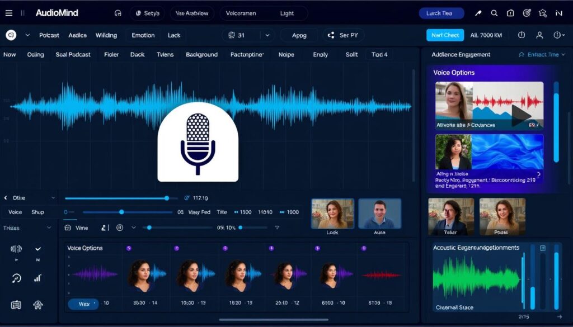Click the music note icon in left sidebar

16,278
